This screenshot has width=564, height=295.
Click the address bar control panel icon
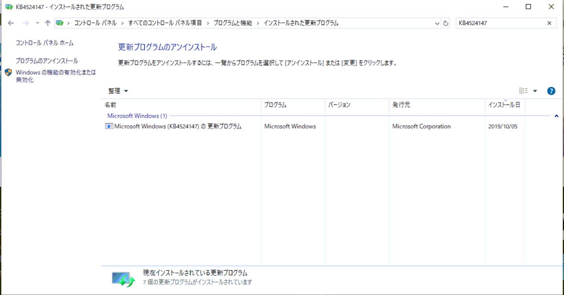pos(60,23)
